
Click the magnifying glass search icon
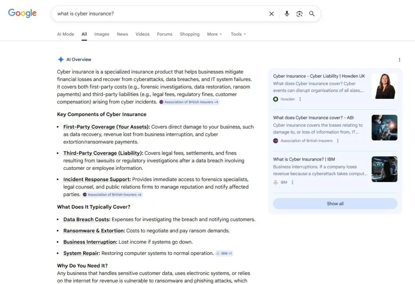click(x=312, y=13)
